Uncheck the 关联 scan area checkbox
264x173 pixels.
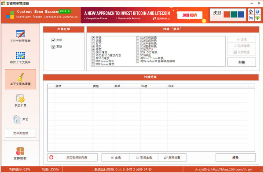tap(53, 40)
